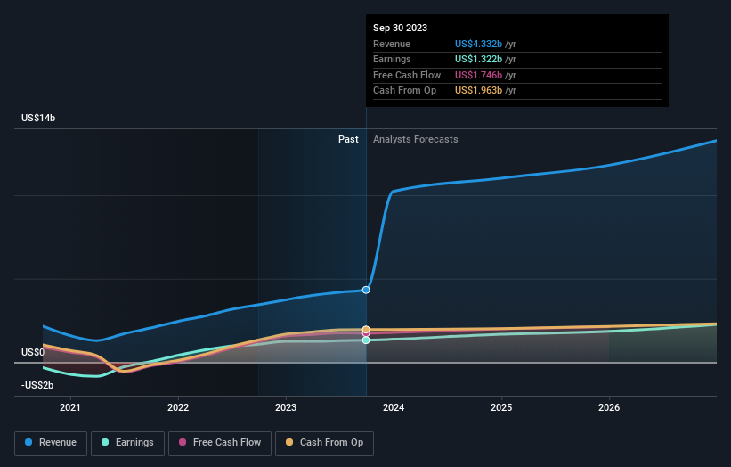Click the -US$2b y-axis label
Image resolution: width=731 pixels, height=467 pixels.
(37, 385)
